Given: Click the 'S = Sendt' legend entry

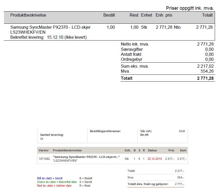Looking at the screenshot, I should [86, 182].
